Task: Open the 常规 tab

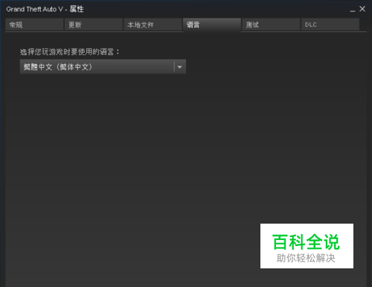Action: point(34,25)
